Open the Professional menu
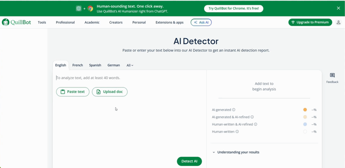 (65, 22)
